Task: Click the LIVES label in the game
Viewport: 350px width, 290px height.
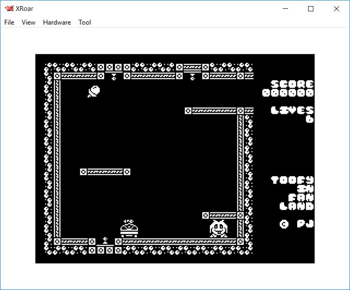Action: point(292,110)
